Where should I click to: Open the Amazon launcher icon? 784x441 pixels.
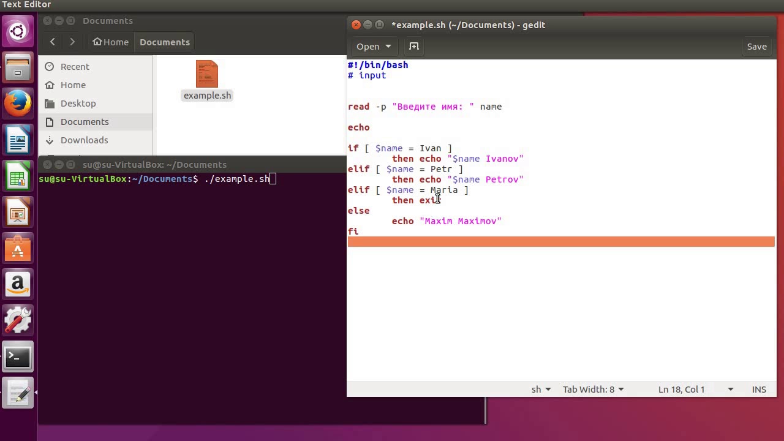[x=18, y=285]
